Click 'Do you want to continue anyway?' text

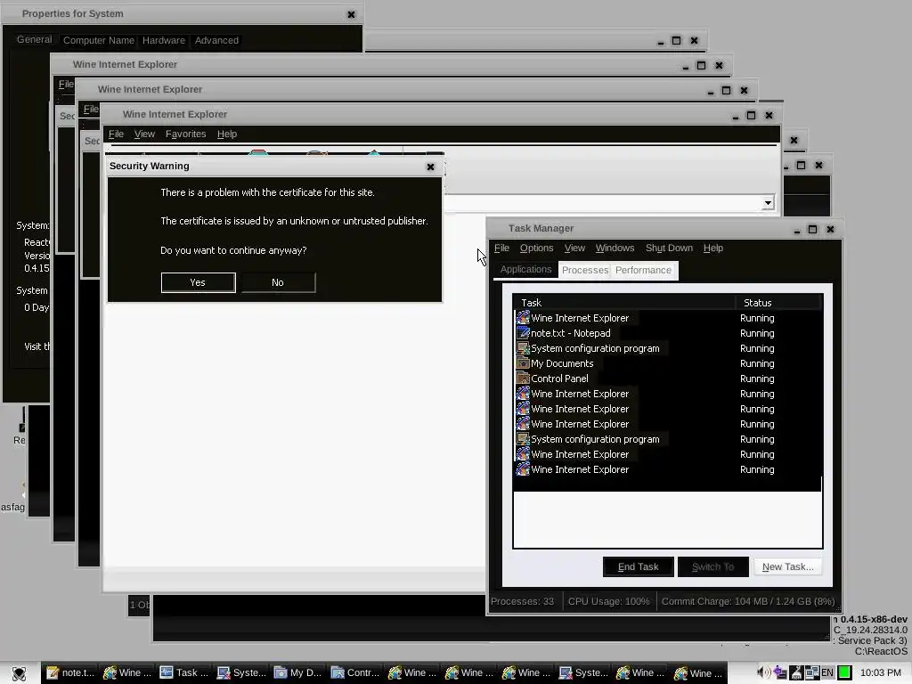(233, 250)
